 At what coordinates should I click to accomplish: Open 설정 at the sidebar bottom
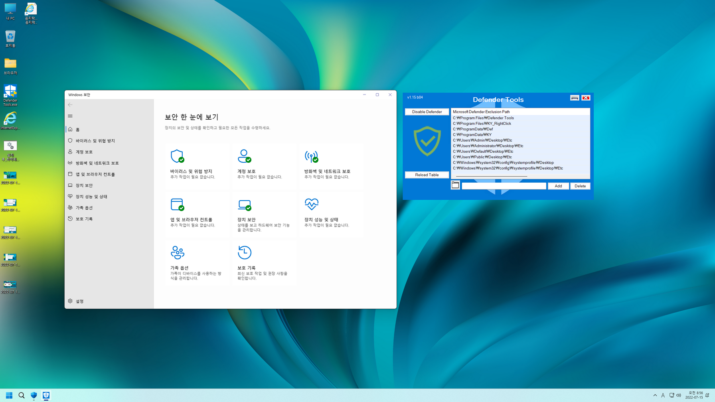[x=109, y=301]
